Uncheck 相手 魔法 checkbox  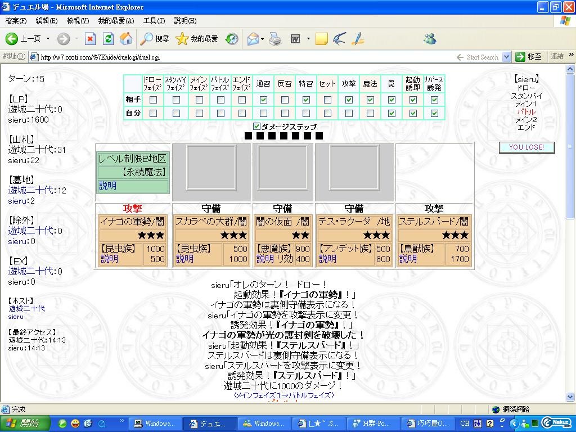[370, 100]
